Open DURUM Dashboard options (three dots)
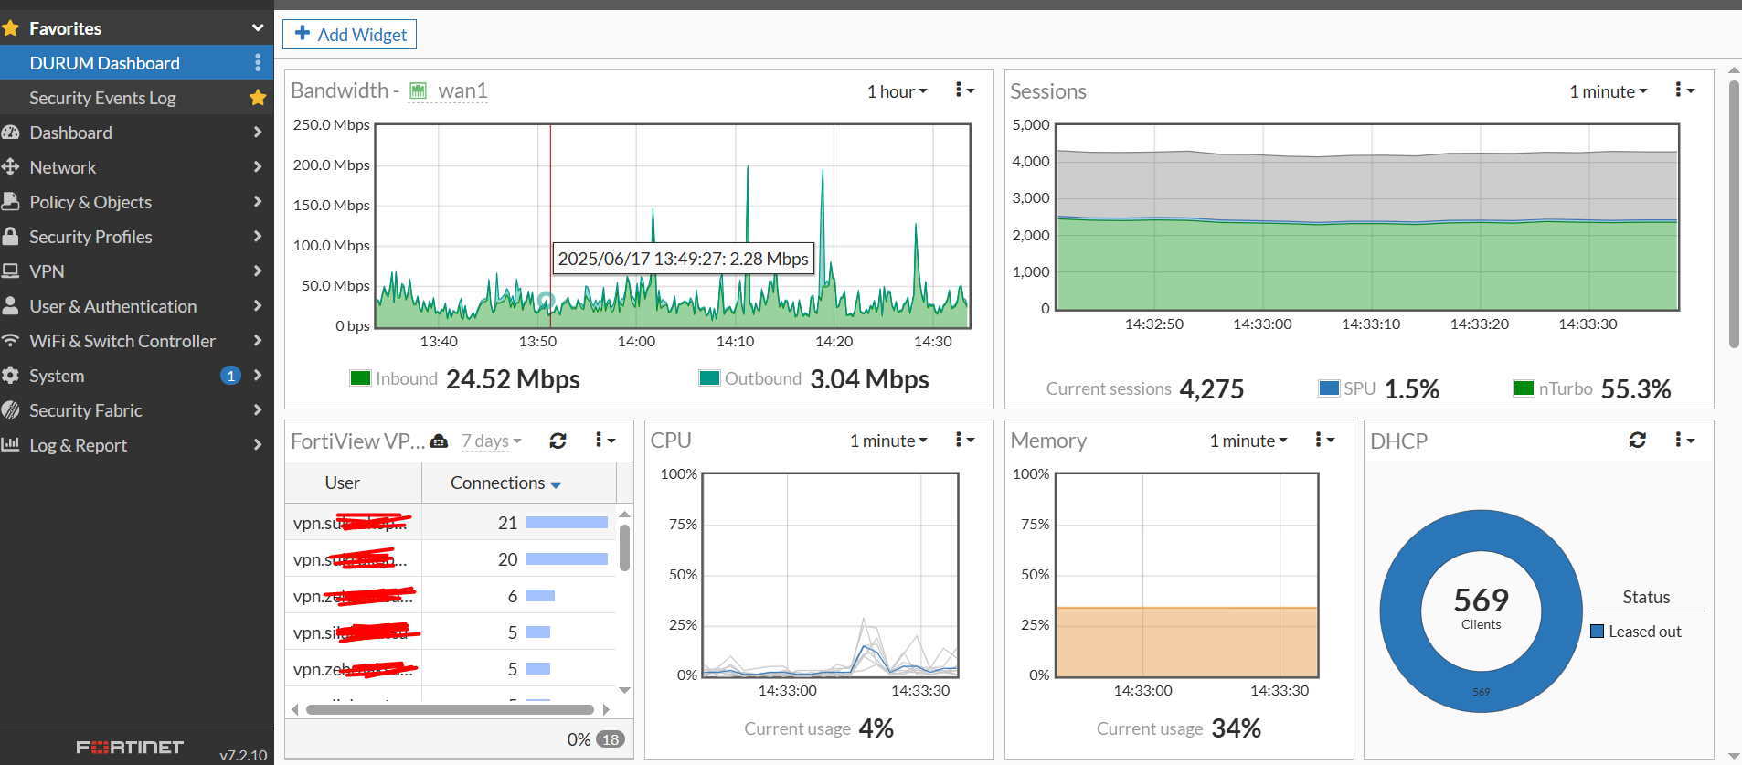 258,62
